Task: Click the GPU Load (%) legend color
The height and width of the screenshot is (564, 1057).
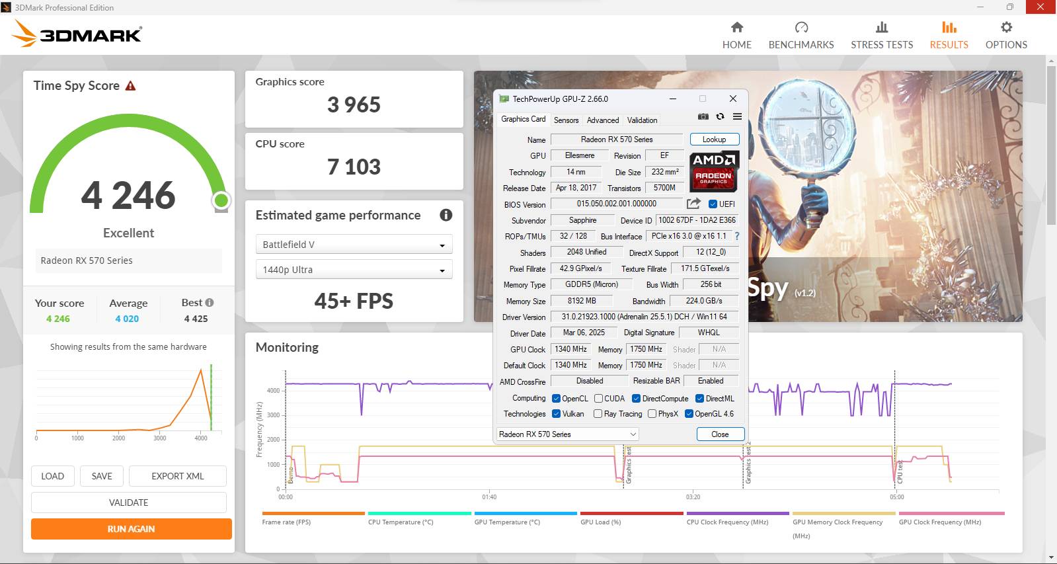Action: [632, 513]
